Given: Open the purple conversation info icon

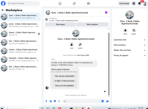Looking at the screenshot, I should pos(106,12).
